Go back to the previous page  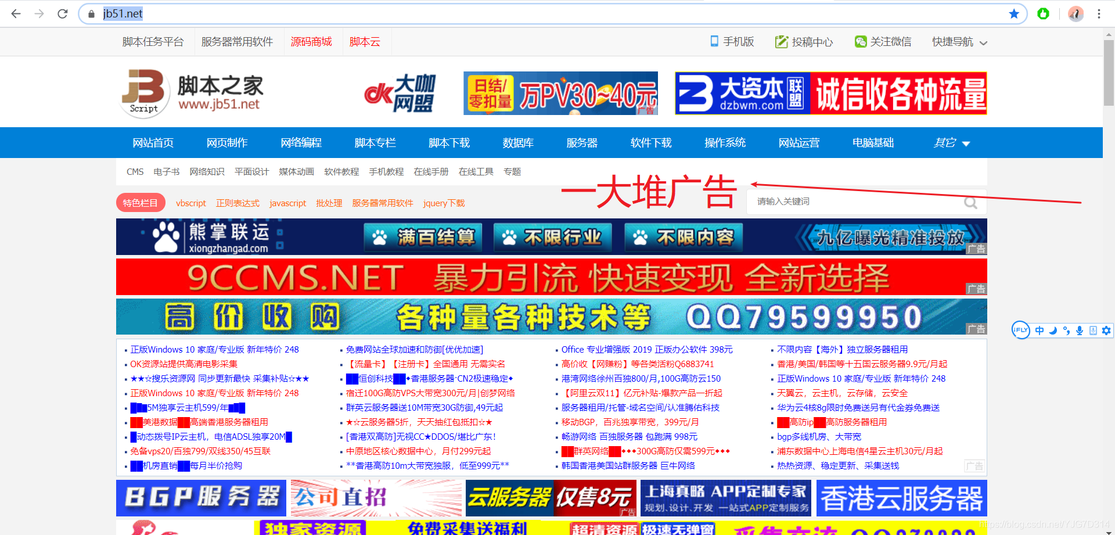click(16, 13)
